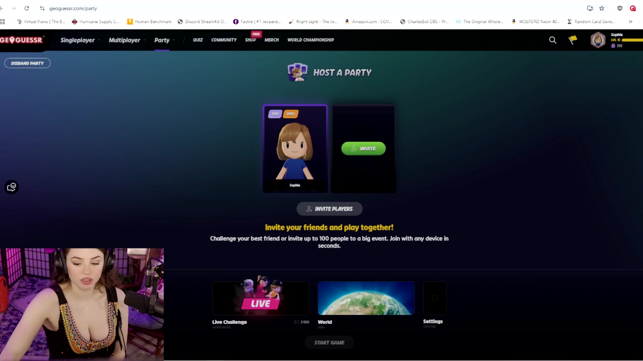View site information icon beside URL
The width and height of the screenshot is (643, 361).
click(42, 8)
